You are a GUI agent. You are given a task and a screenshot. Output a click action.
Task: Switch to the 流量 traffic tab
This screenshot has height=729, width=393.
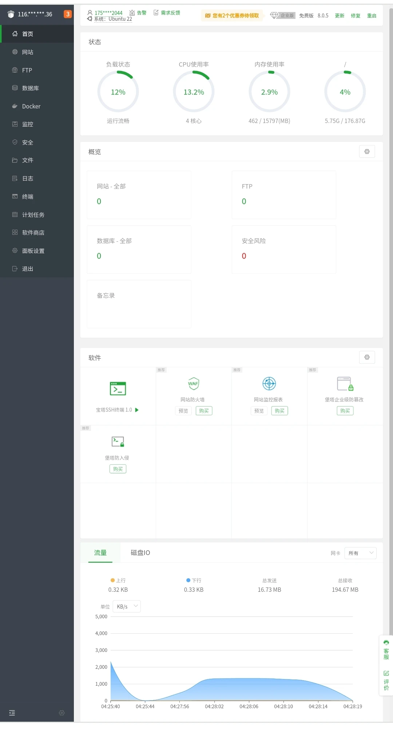click(100, 553)
